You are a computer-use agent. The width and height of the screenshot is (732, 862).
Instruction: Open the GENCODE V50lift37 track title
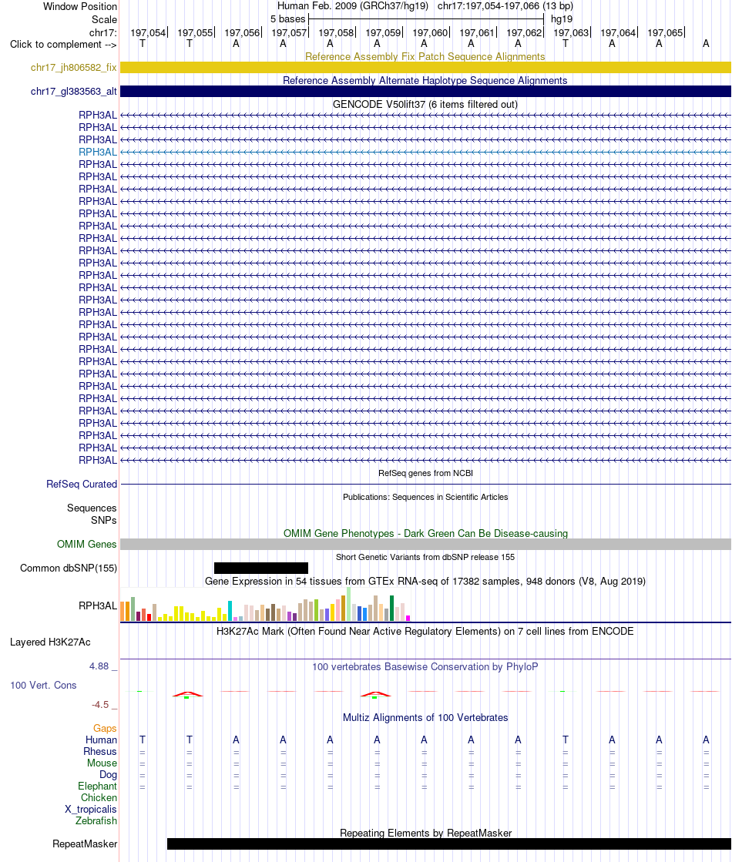tap(425, 105)
